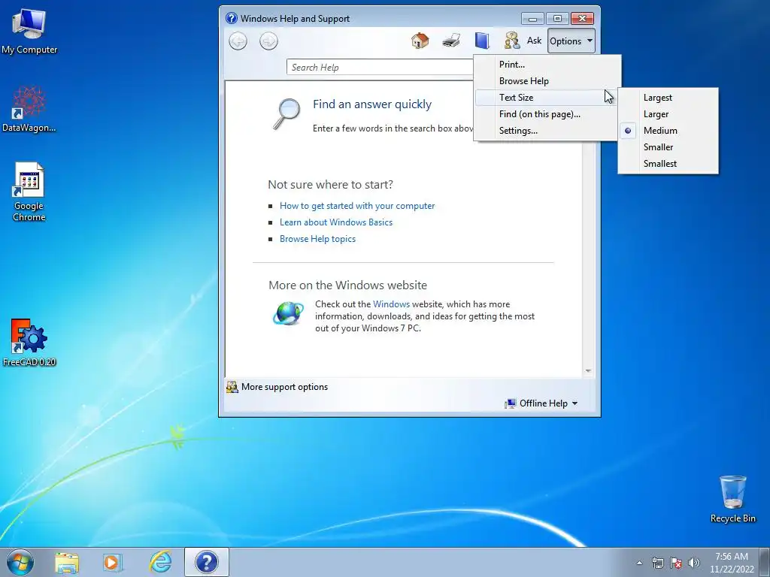Launch Internet Explorer from the taskbar
Image resolution: width=770 pixels, height=577 pixels.
161,562
